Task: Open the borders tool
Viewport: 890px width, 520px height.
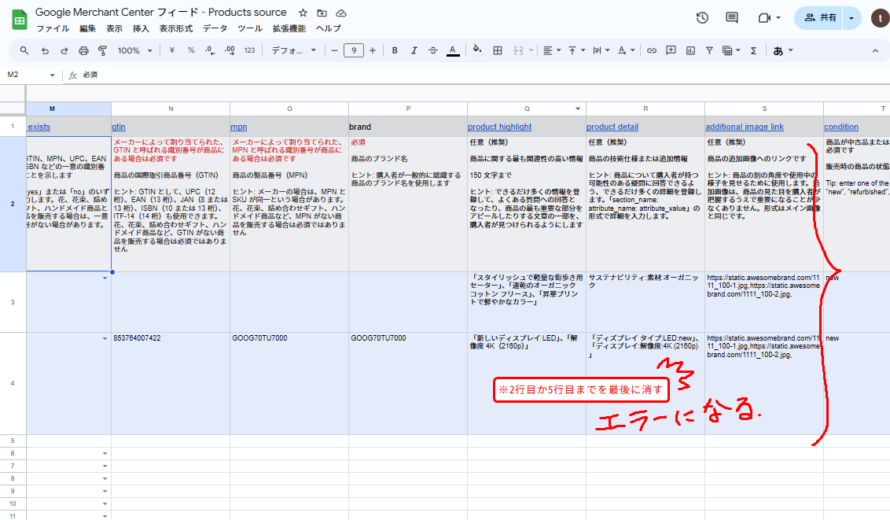Action: [x=497, y=50]
